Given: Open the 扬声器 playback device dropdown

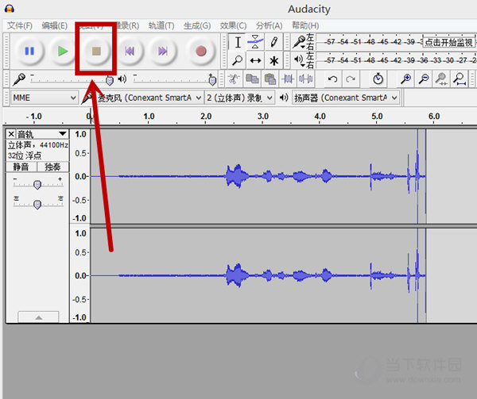Looking at the screenshot, I should click(346, 98).
